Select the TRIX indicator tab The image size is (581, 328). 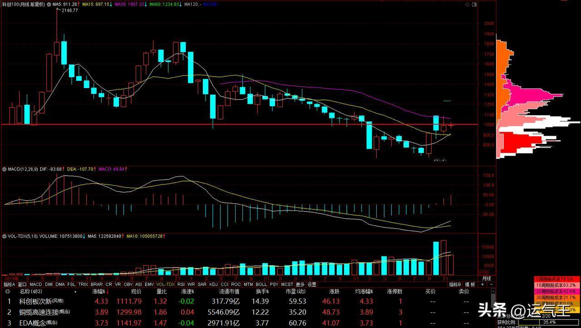(83, 284)
